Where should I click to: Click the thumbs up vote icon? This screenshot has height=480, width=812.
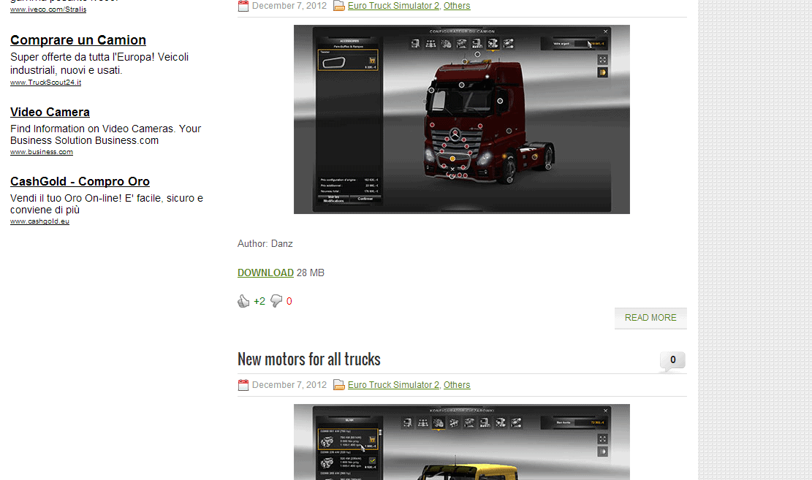(243, 301)
